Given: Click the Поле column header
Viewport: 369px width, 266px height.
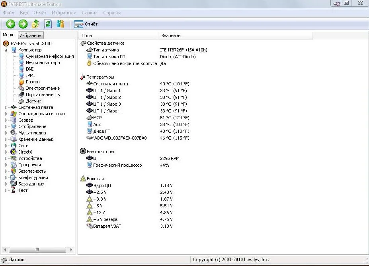Looking at the screenshot, I should click(x=118, y=35).
